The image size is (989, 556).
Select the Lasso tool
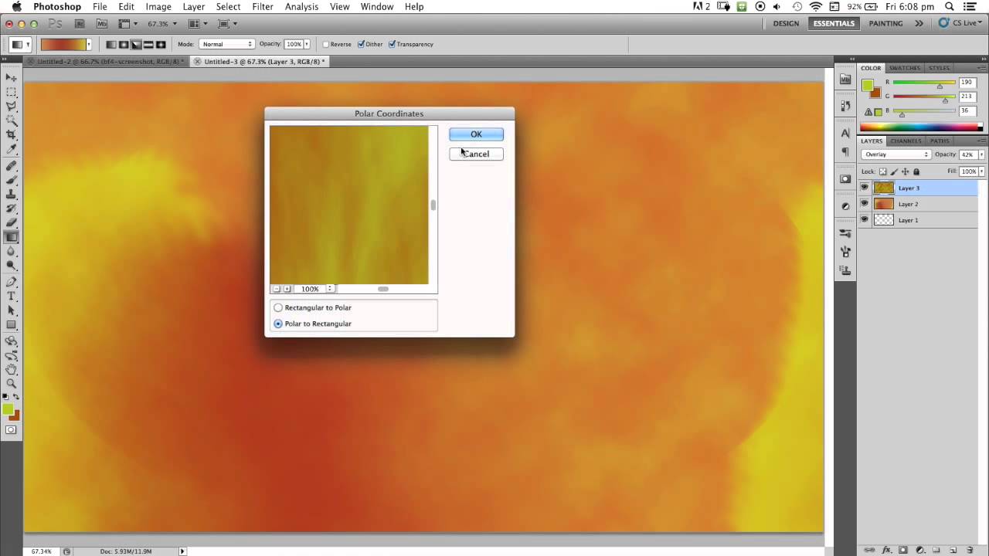point(12,107)
